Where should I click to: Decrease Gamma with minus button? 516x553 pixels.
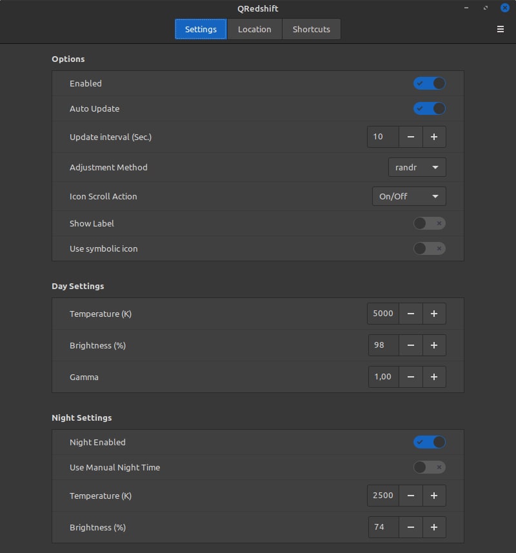(x=411, y=377)
